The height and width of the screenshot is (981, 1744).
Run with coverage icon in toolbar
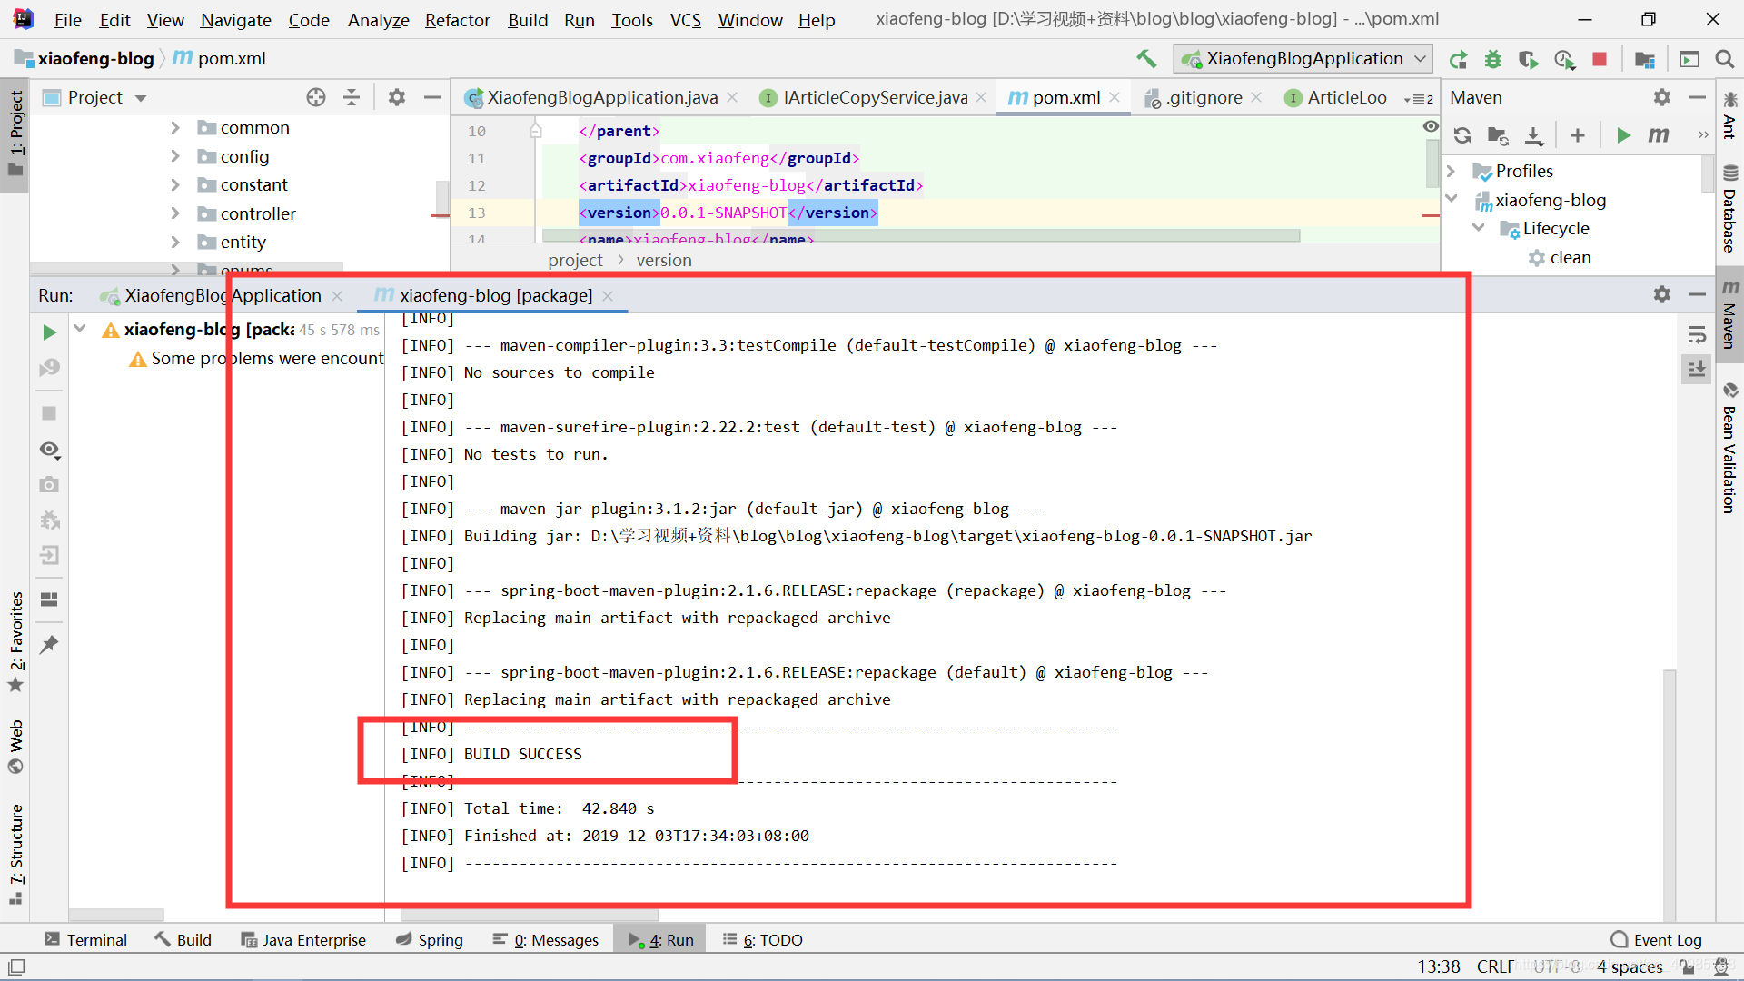tap(1529, 59)
